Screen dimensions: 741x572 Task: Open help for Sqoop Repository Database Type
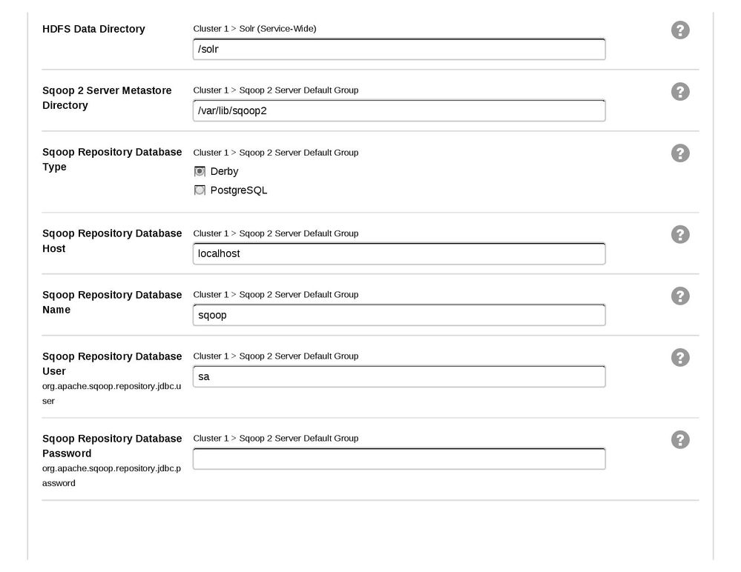pos(679,153)
